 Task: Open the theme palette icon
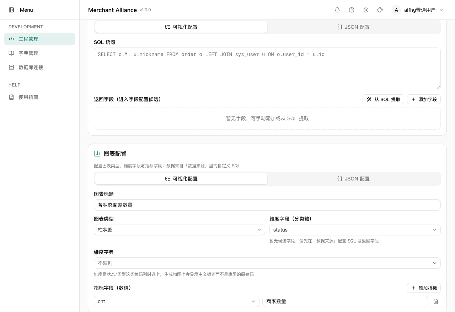380,10
